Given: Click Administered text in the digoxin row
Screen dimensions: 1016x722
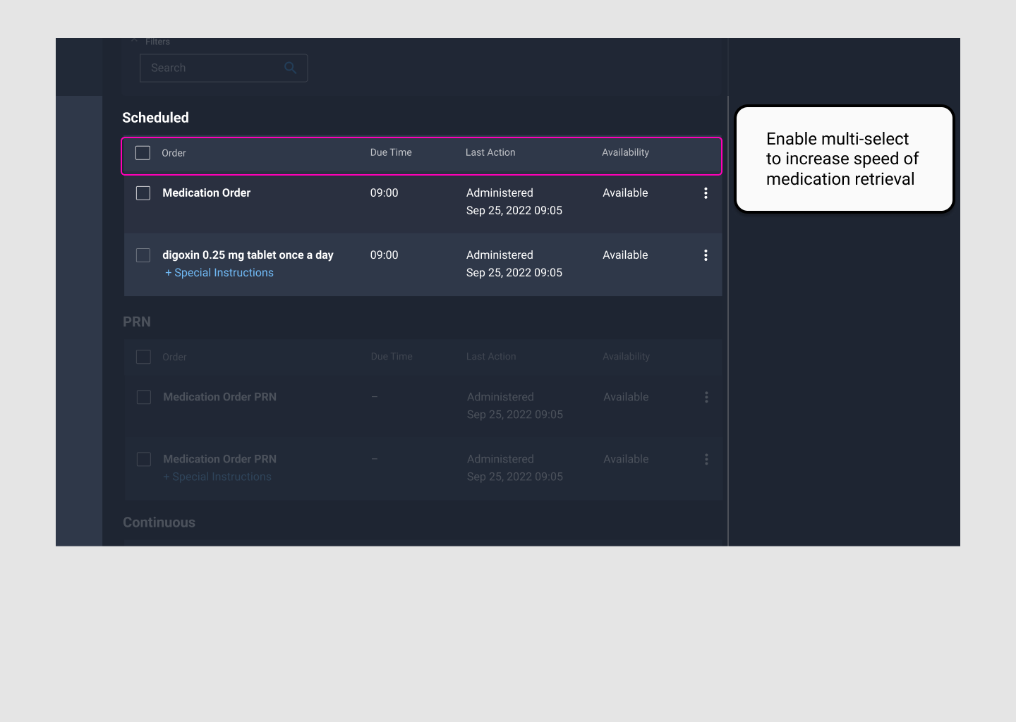Looking at the screenshot, I should pos(500,255).
